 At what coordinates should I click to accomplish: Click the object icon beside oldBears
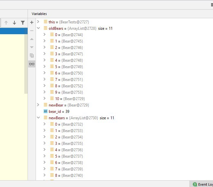(x=46, y=28)
